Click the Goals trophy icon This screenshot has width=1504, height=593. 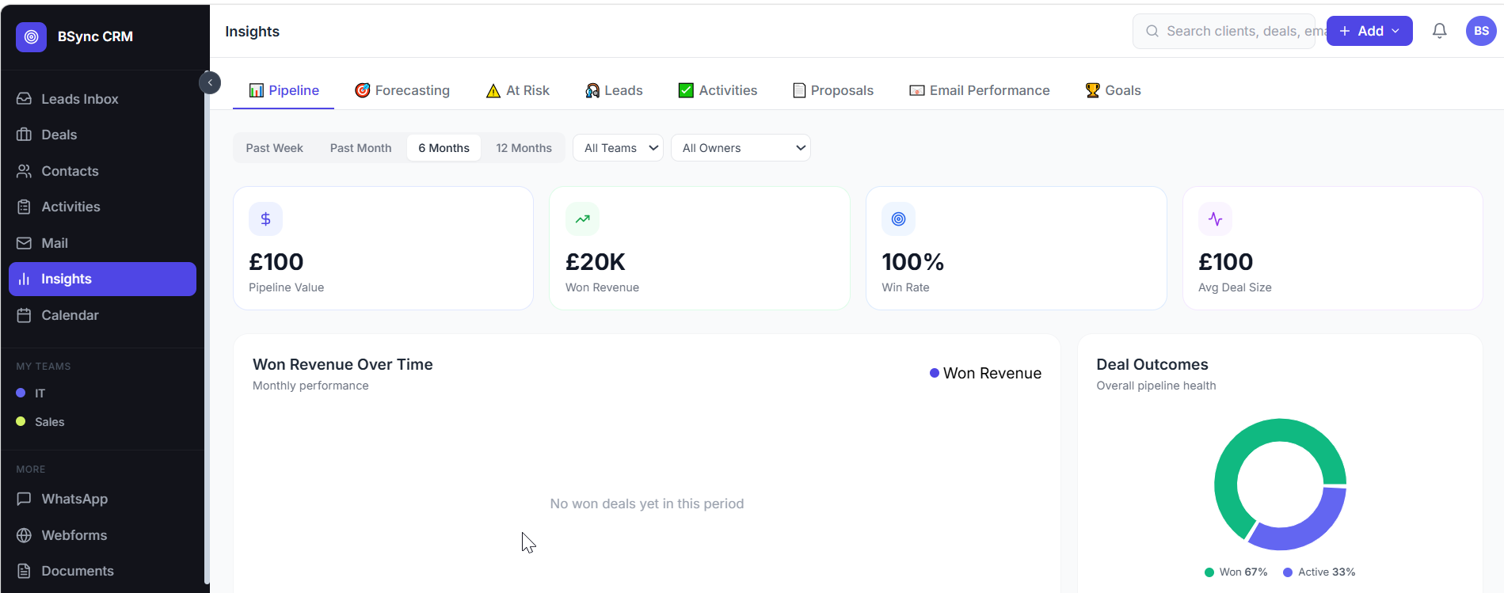[1093, 90]
